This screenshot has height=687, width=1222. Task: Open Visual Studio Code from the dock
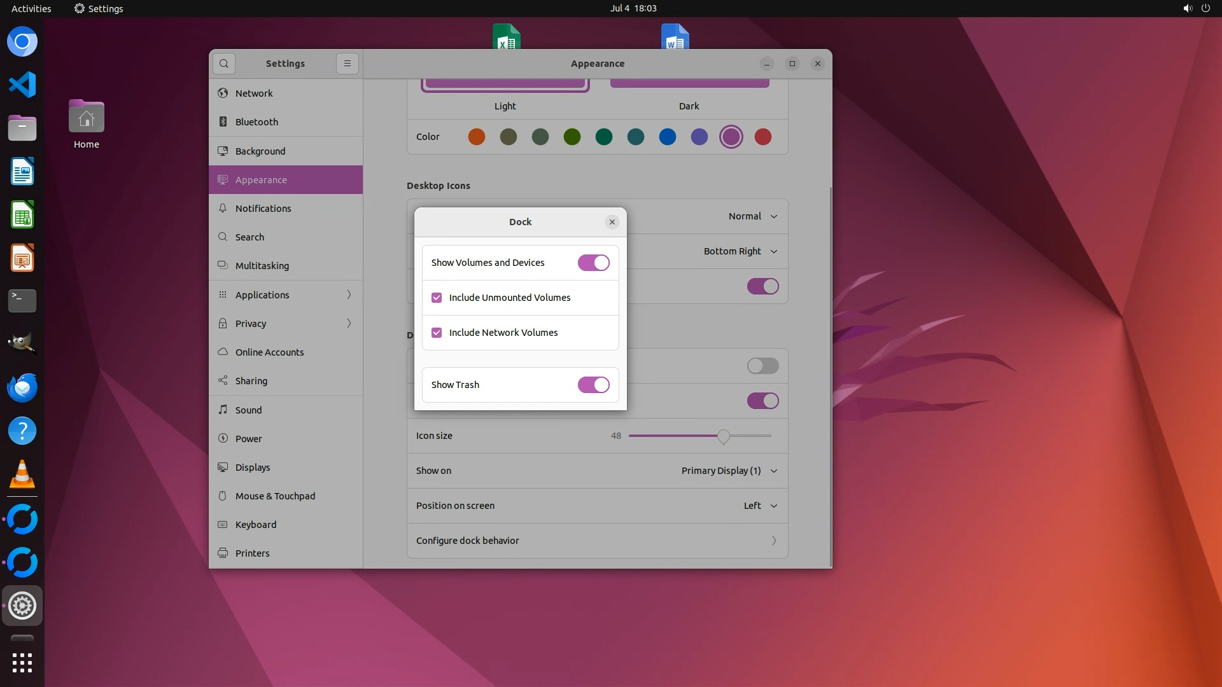[x=22, y=85]
